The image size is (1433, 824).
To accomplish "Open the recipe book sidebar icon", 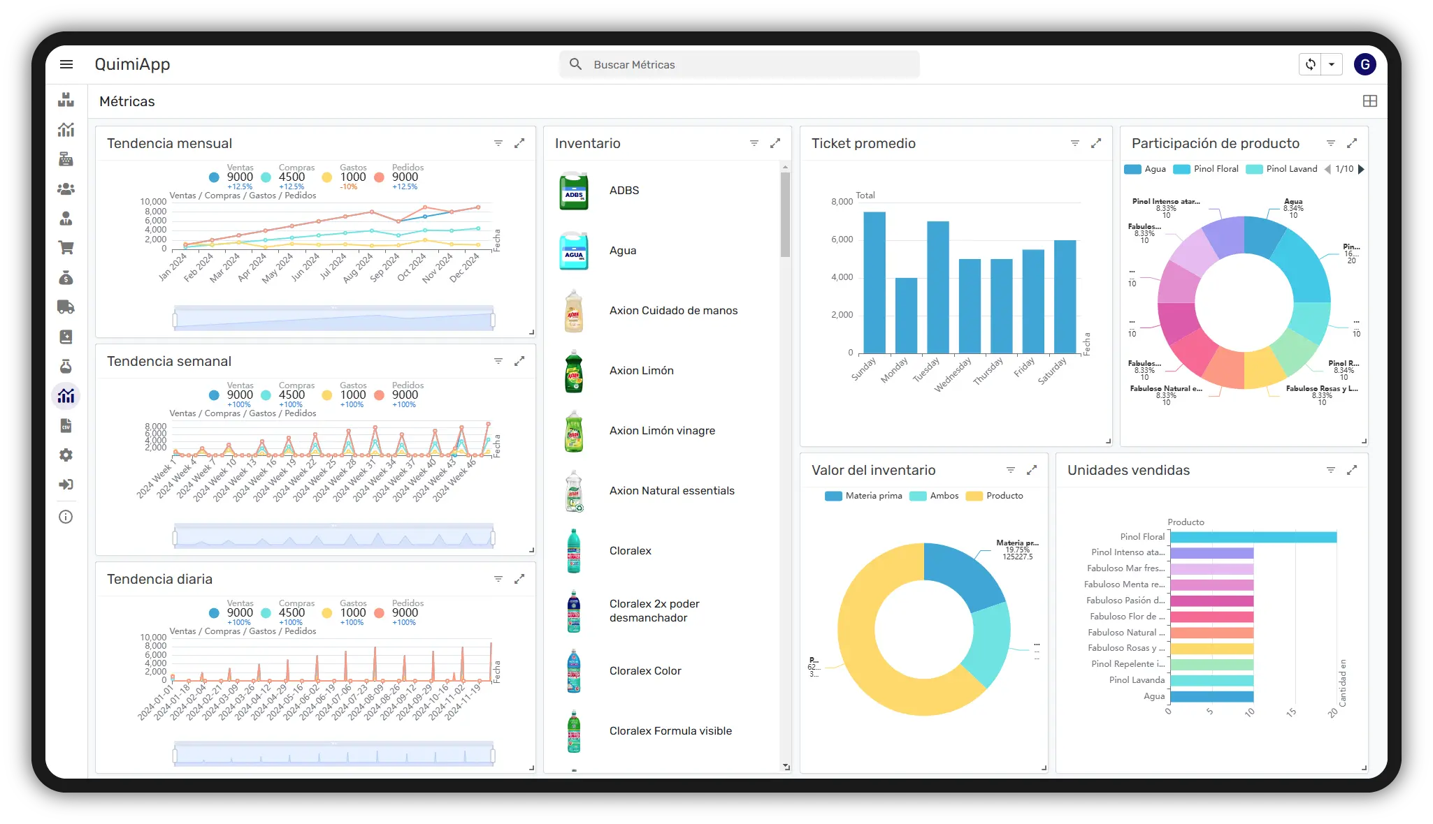I will [66, 337].
